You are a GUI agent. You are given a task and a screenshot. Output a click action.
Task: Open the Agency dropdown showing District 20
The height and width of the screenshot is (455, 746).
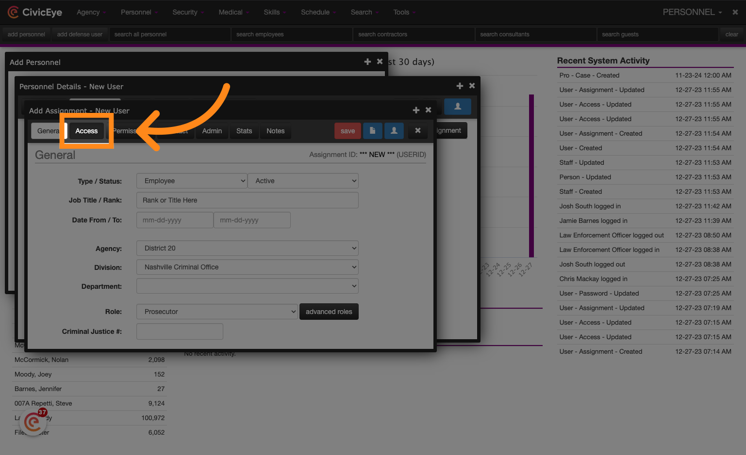[248, 248]
